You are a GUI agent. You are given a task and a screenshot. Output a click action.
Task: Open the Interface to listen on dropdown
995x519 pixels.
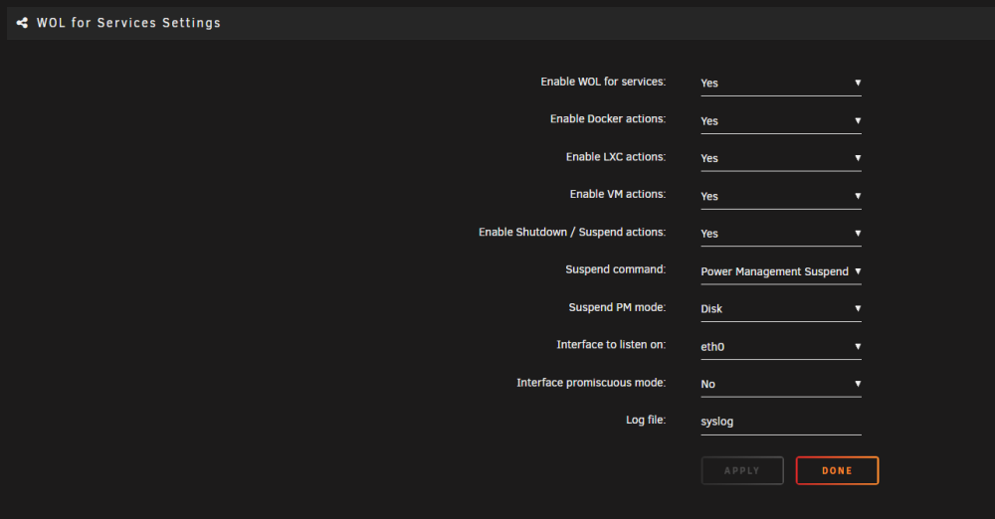(x=780, y=346)
